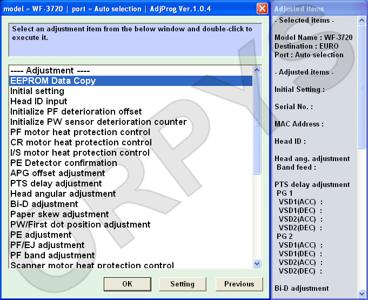368x300 pixels.
Task: Click the ---- Adjustment ---- header row
Action: 131,70
